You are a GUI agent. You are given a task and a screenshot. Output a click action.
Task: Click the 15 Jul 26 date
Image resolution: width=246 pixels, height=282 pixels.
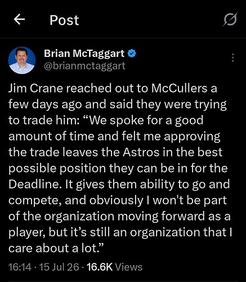[59, 267]
